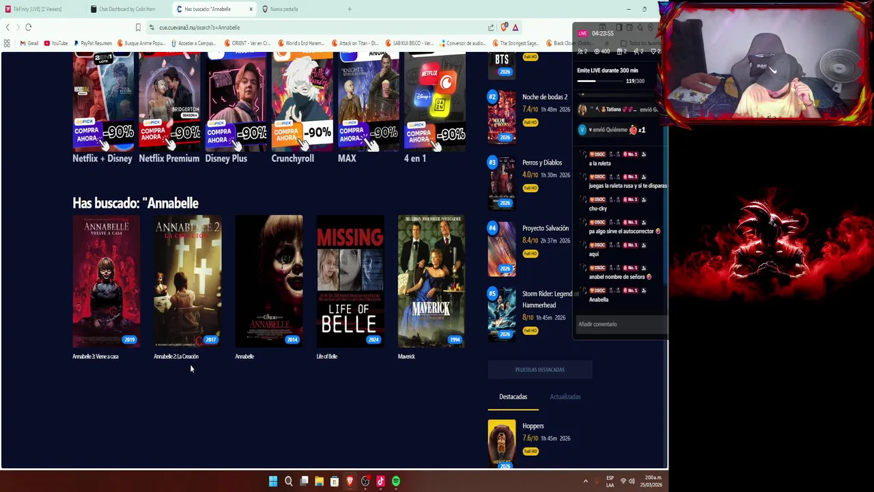
Task: Open the Gmail bookmark
Action: click(x=29, y=43)
